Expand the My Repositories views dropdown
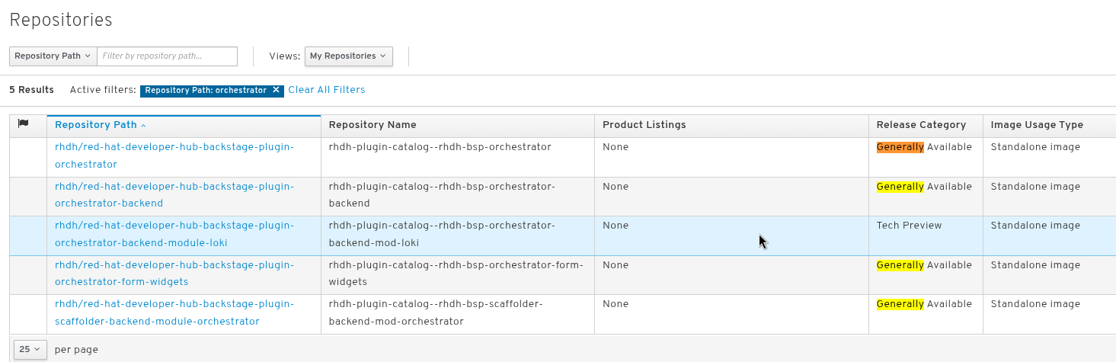Screen dimensions: 1116x362 [348, 56]
